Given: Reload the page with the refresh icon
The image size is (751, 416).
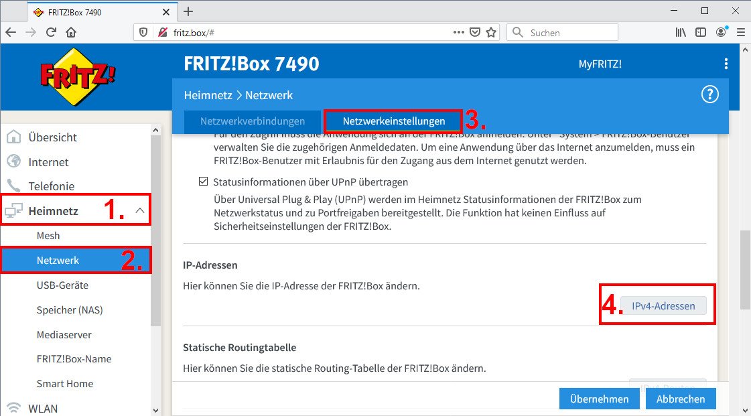Looking at the screenshot, I should (51, 31).
